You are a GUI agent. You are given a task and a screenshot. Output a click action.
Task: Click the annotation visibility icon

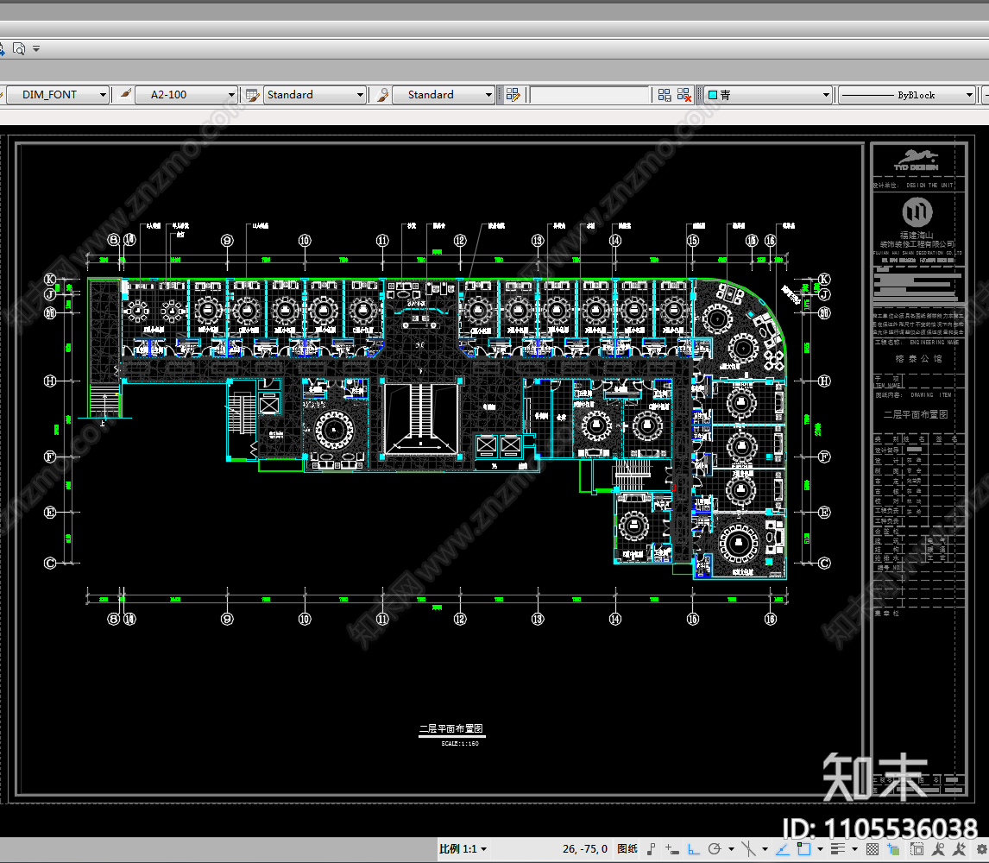[x=939, y=849]
